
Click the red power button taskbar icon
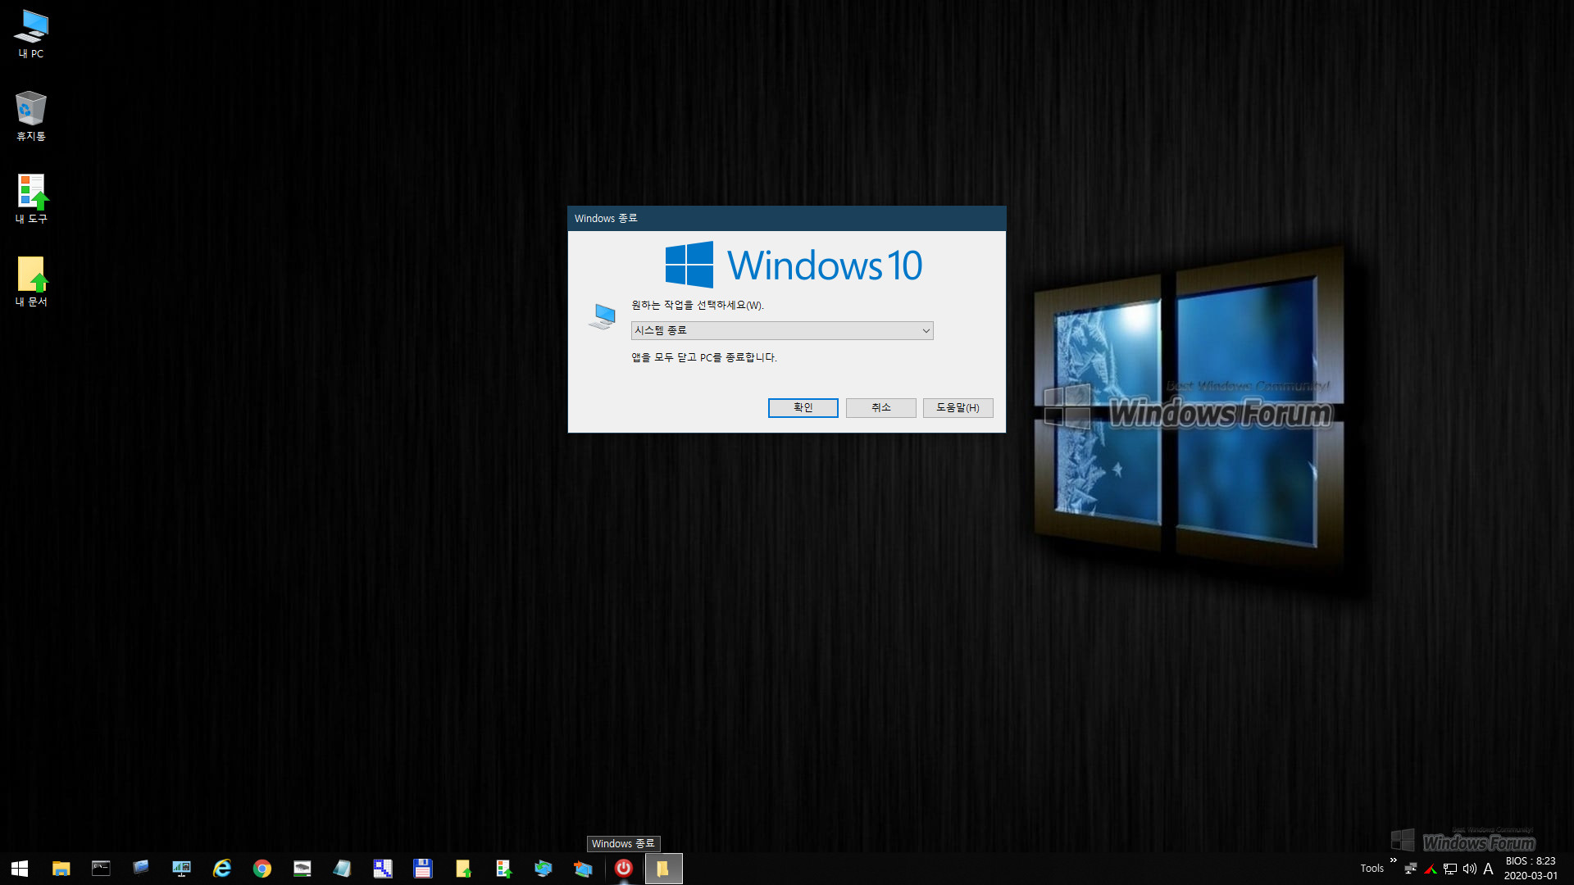pyautogui.click(x=624, y=869)
